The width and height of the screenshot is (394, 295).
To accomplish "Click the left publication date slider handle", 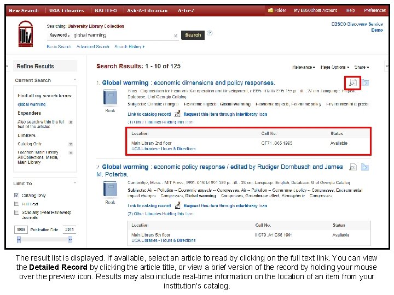I will 19,240.
